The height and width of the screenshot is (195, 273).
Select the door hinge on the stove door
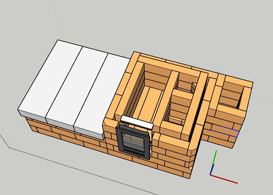(x=150, y=144)
